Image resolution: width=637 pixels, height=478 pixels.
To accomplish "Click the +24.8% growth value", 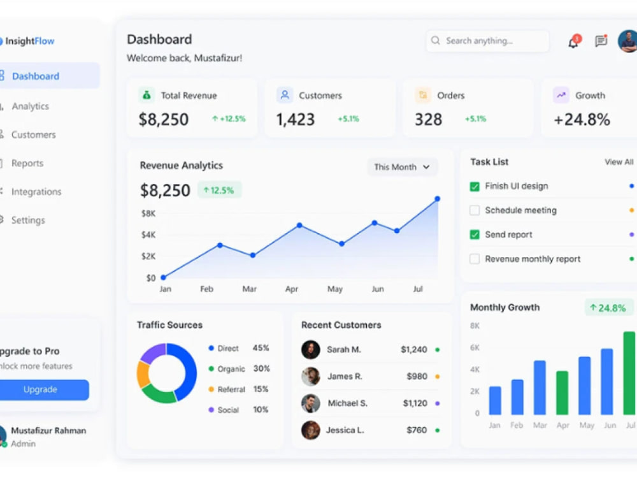I will point(582,120).
